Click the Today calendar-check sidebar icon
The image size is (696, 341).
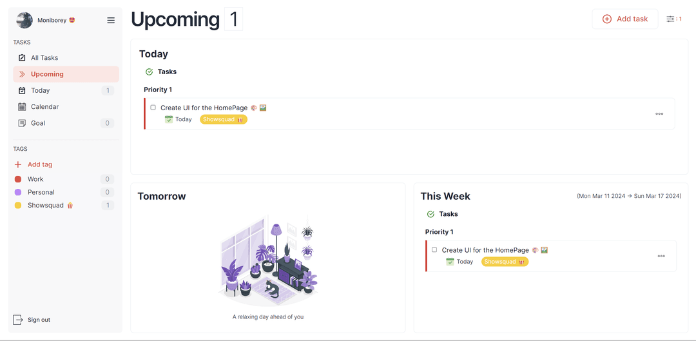(x=22, y=91)
